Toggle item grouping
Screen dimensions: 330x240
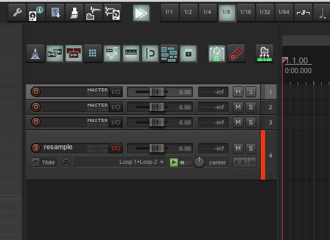coord(74,53)
